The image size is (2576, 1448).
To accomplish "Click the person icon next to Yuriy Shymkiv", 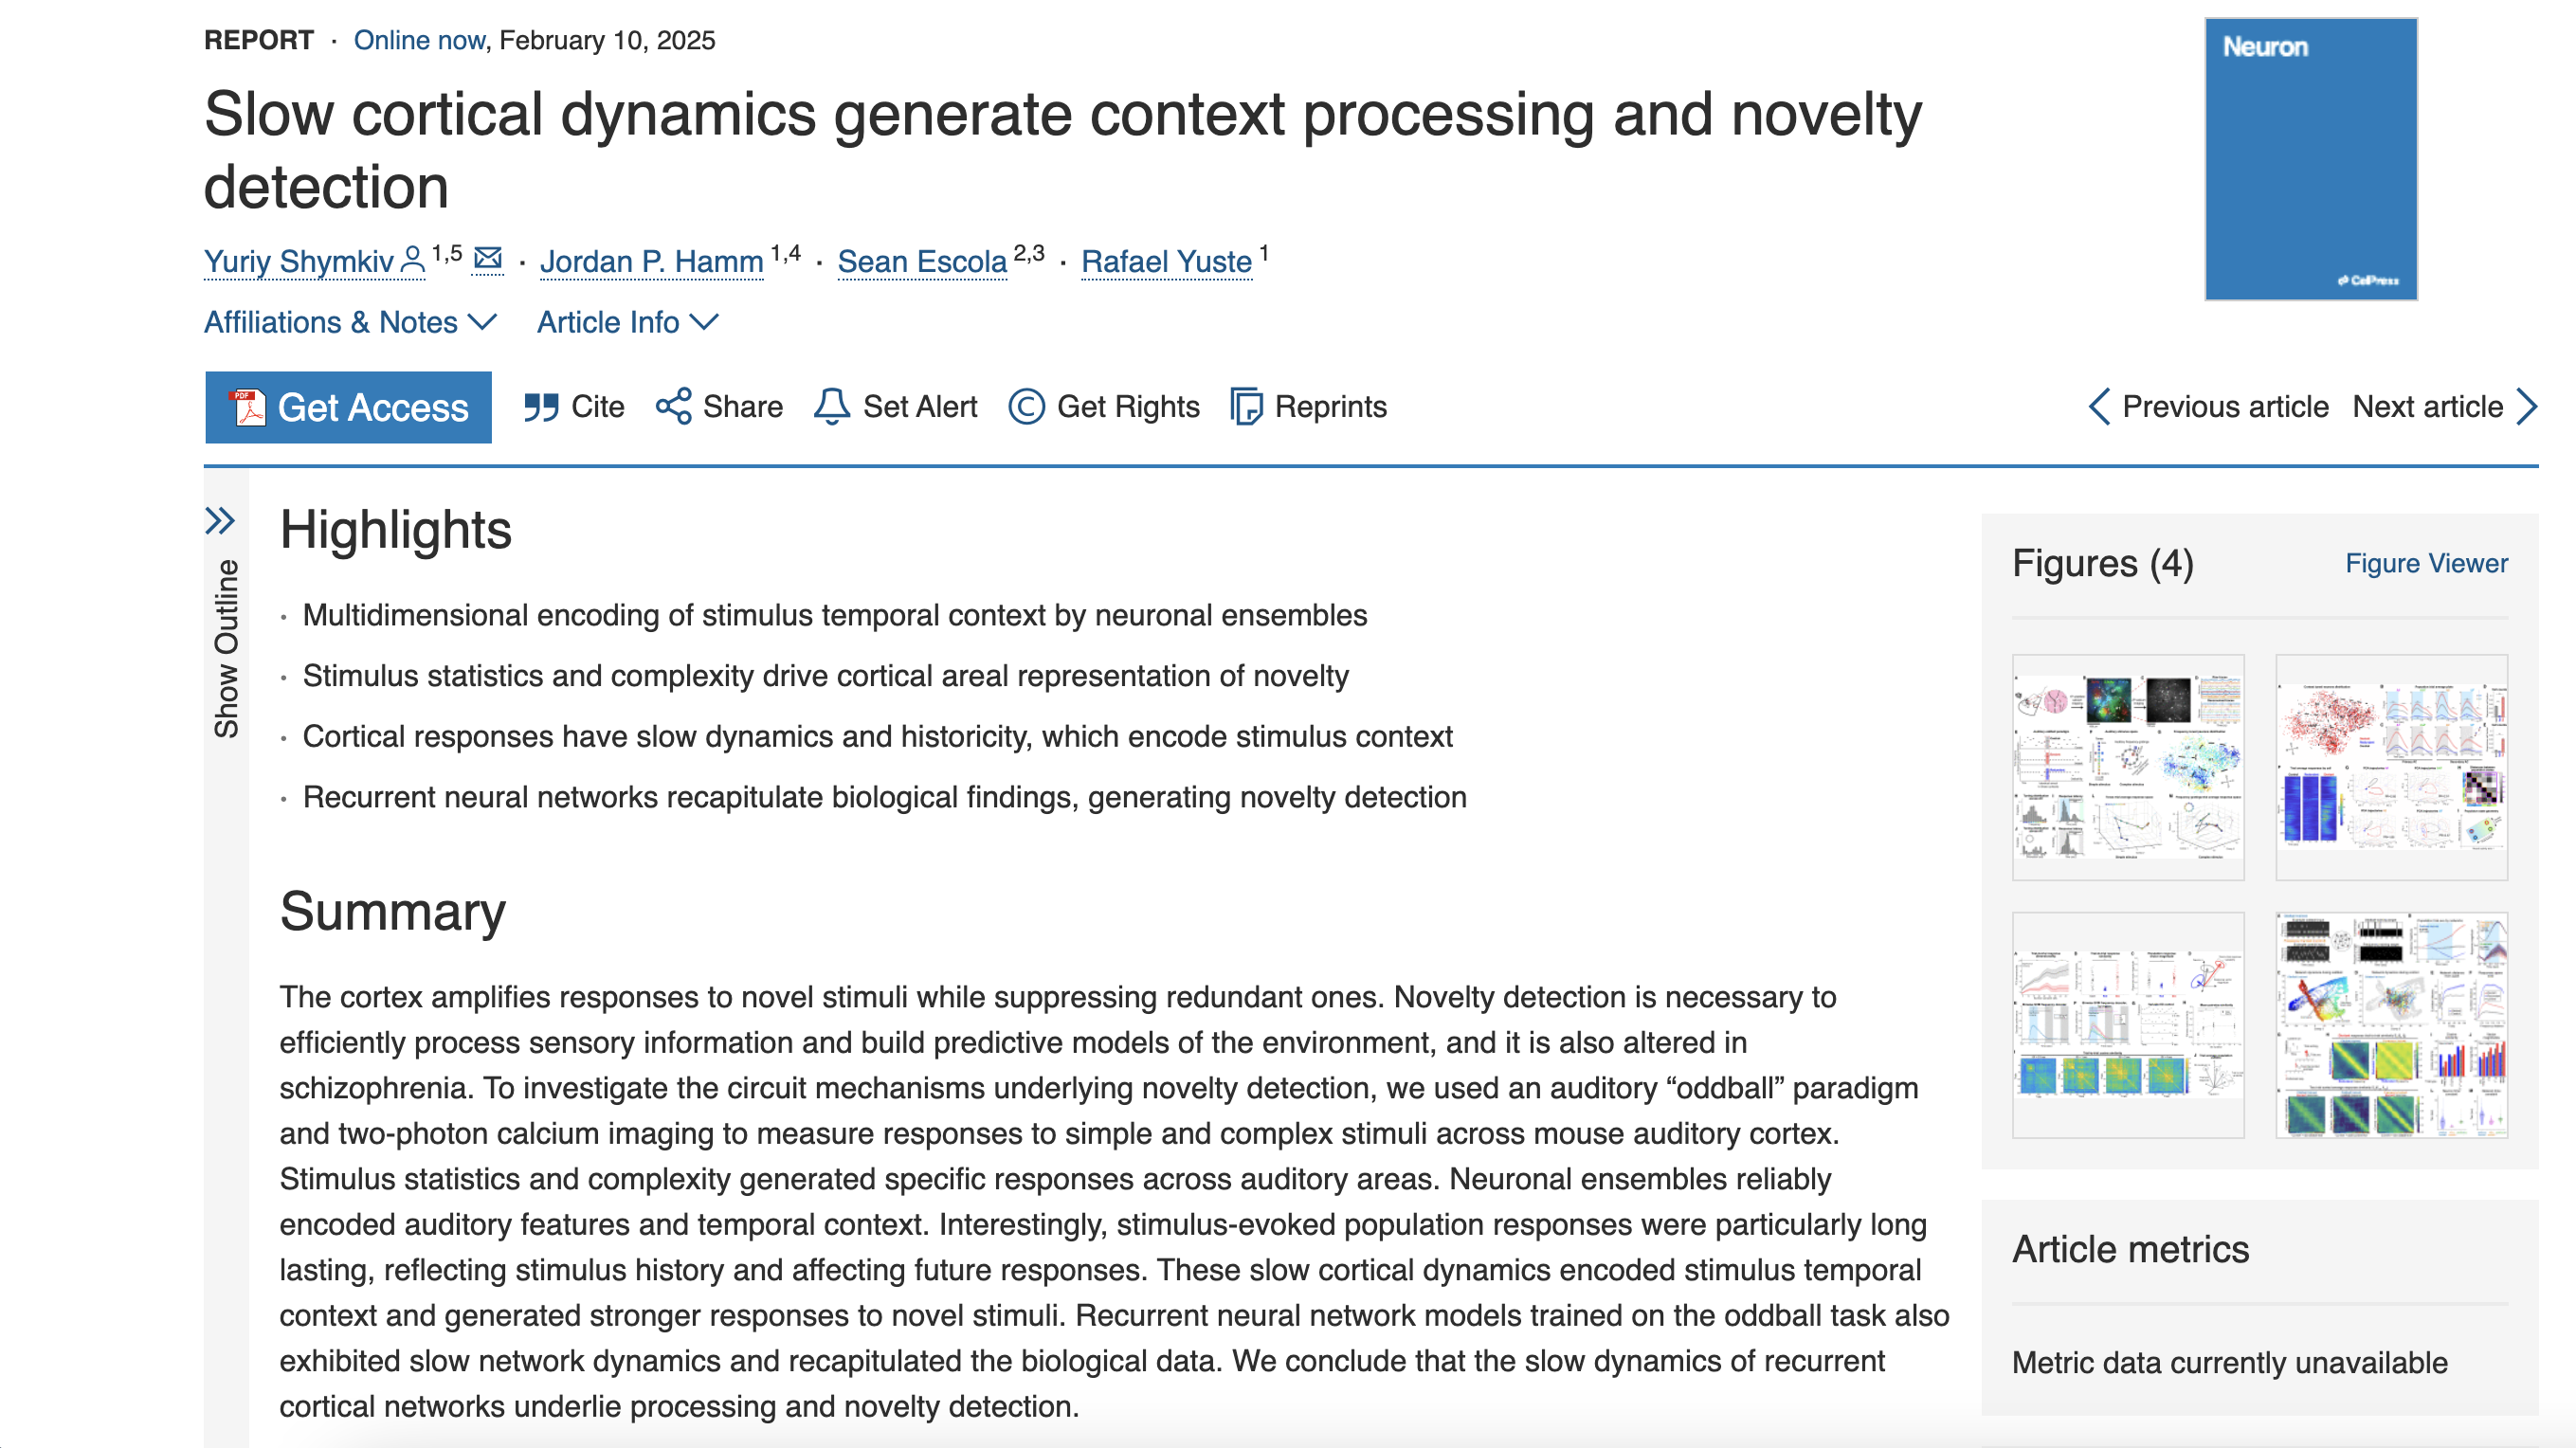I will click(x=412, y=260).
